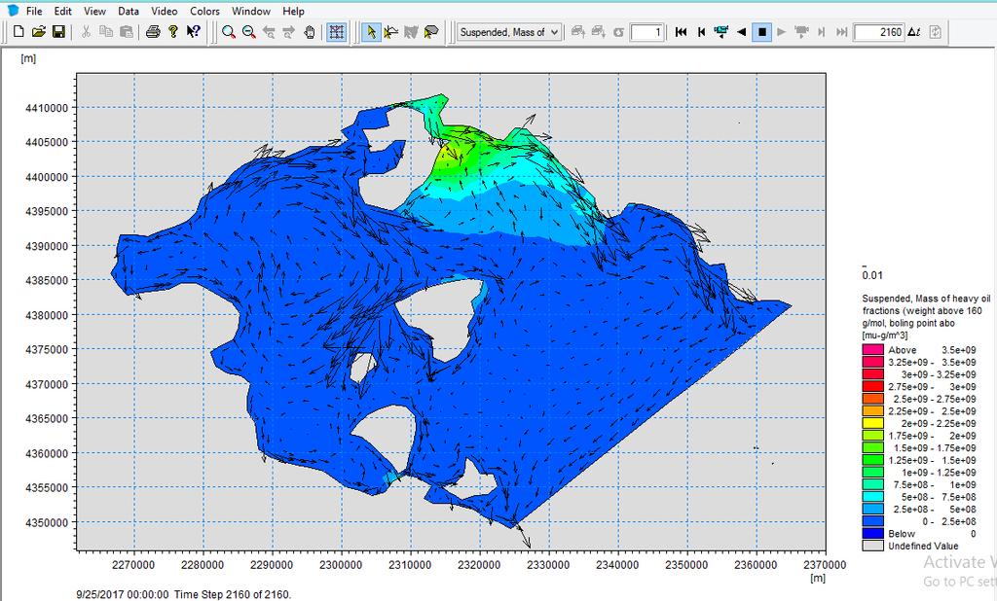This screenshot has width=997, height=601.
Task: Create a new document with the New icon
Action: 19,32
